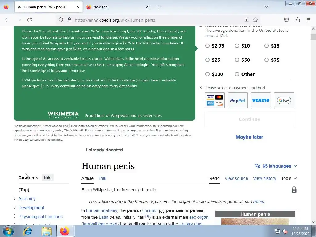Open the Extensions puzzle icon

pos(297,20)
